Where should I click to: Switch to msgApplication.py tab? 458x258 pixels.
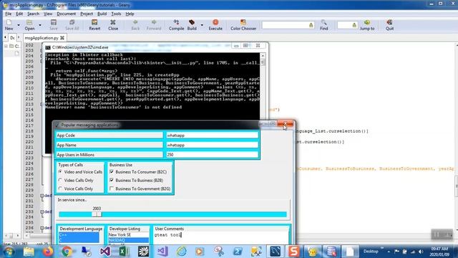click(42, 38)
